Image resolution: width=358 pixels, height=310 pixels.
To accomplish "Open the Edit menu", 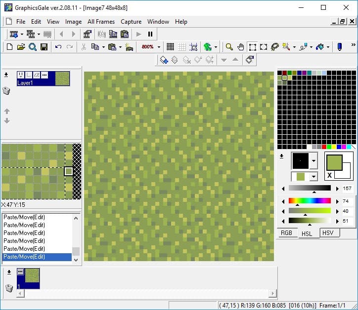I will (36, 22).
